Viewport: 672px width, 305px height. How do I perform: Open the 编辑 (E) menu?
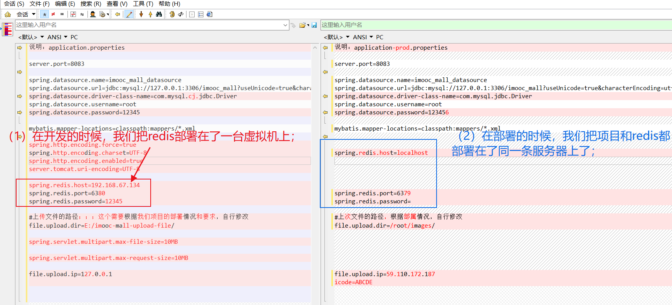pyautogui.click(x=65, y=4)
